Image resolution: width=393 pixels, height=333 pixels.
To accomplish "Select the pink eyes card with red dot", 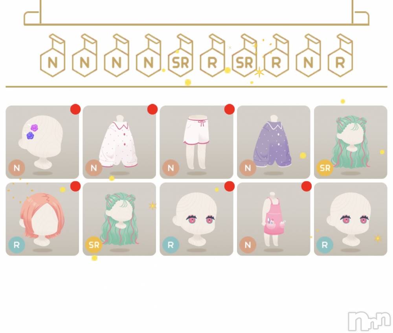I will coord(196,219).
